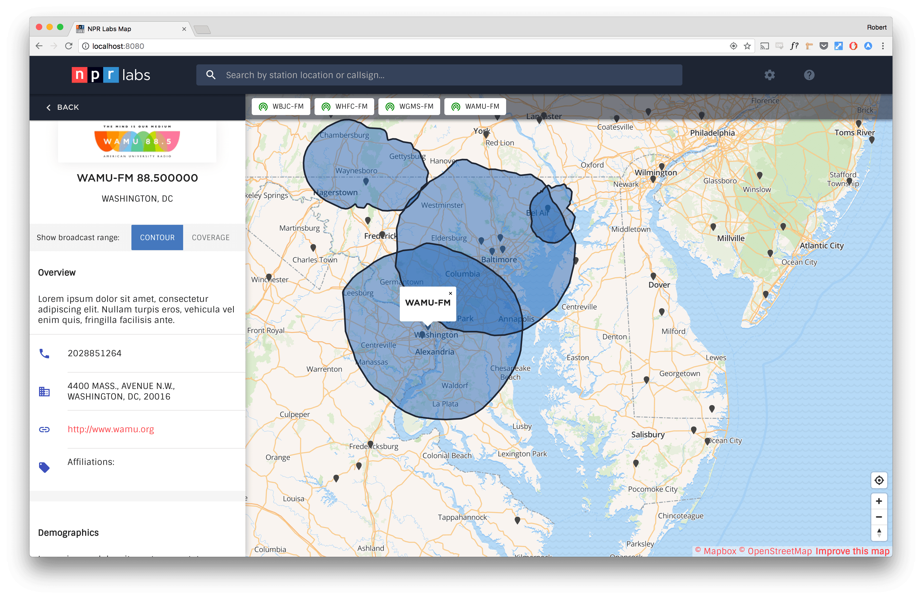Click the map geolocate crosshair button

879,480
